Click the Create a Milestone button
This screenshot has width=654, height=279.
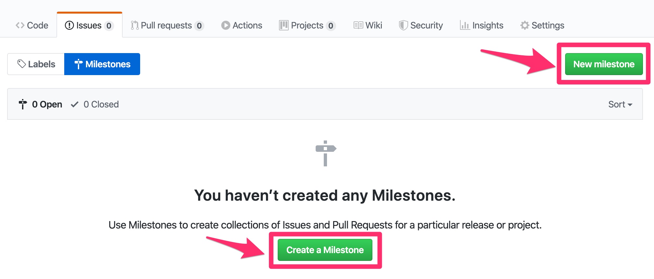pyautogui.click(x=325, y=250)
